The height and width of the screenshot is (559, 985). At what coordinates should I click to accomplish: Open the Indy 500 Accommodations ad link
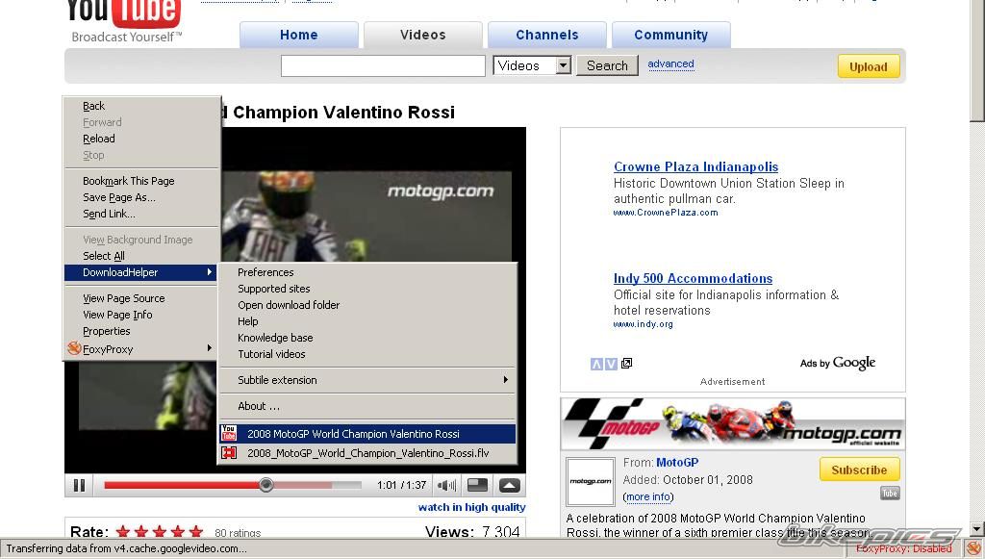click(693, 278)
